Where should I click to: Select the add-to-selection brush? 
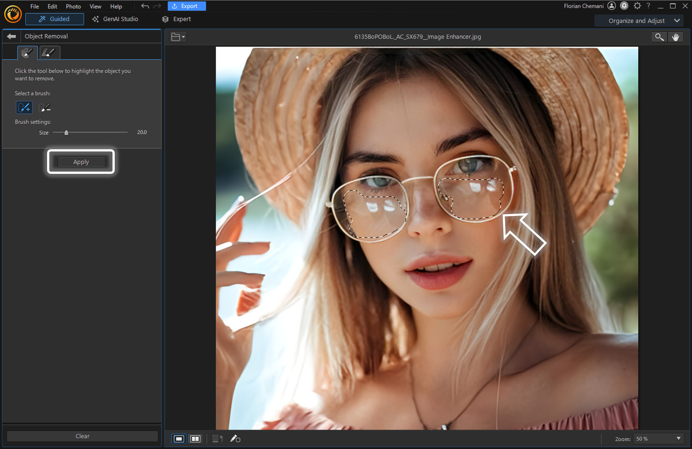tap(24, 107)
